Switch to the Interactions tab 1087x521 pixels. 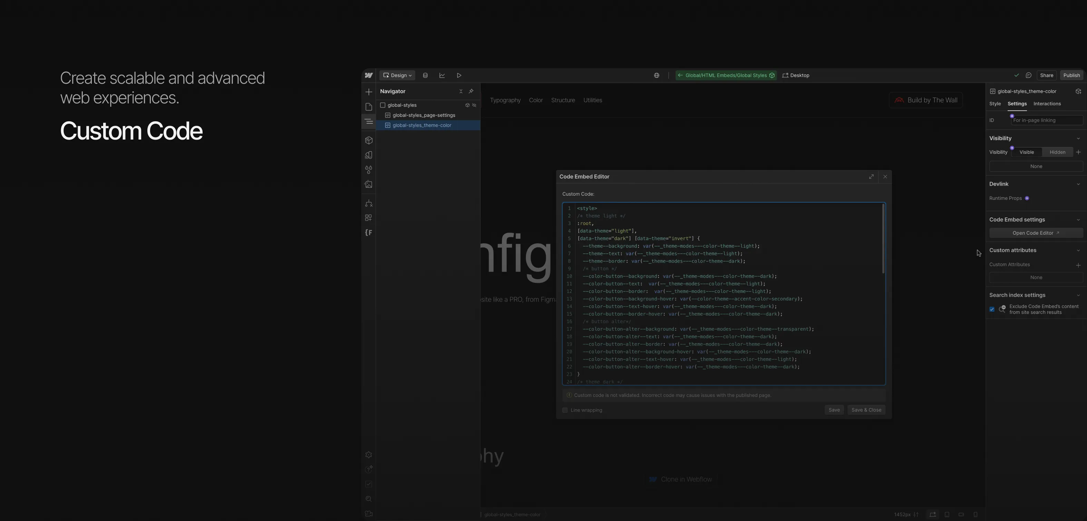pyautogui.click(x=1047, y=104)
